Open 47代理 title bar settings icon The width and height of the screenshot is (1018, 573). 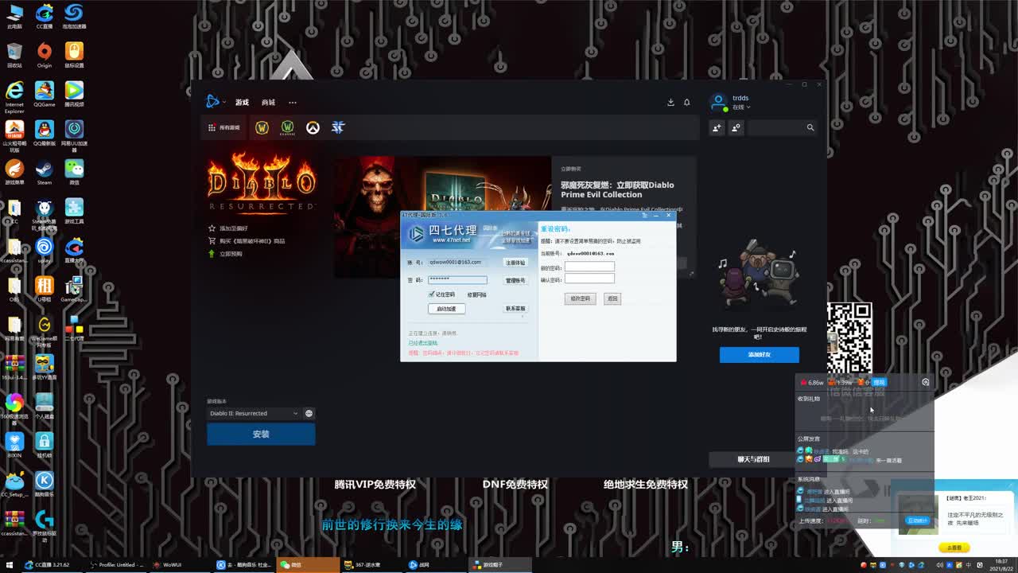click(644, 215)
